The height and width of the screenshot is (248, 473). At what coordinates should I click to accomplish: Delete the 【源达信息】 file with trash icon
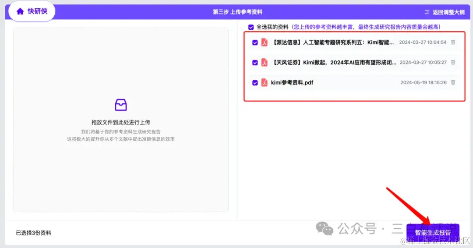click(x=453, y=42)
